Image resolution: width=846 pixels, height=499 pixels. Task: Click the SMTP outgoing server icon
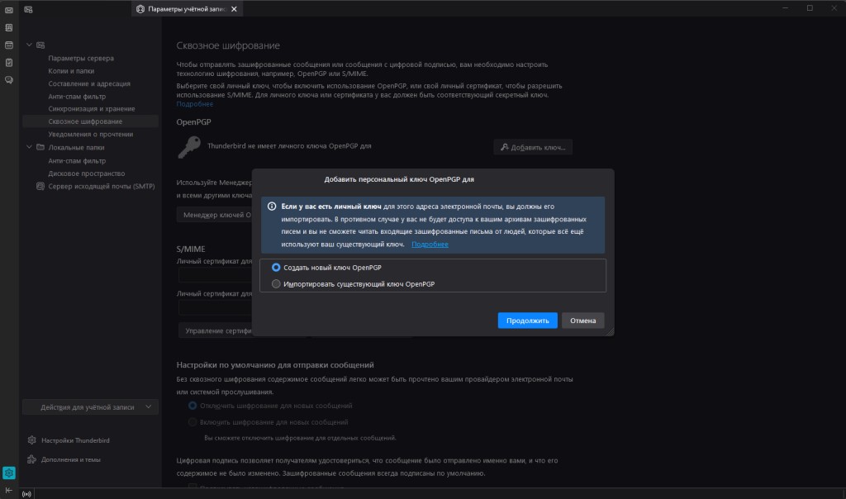click(40, 186)
